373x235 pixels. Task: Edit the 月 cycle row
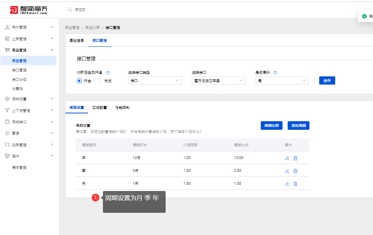287,184
